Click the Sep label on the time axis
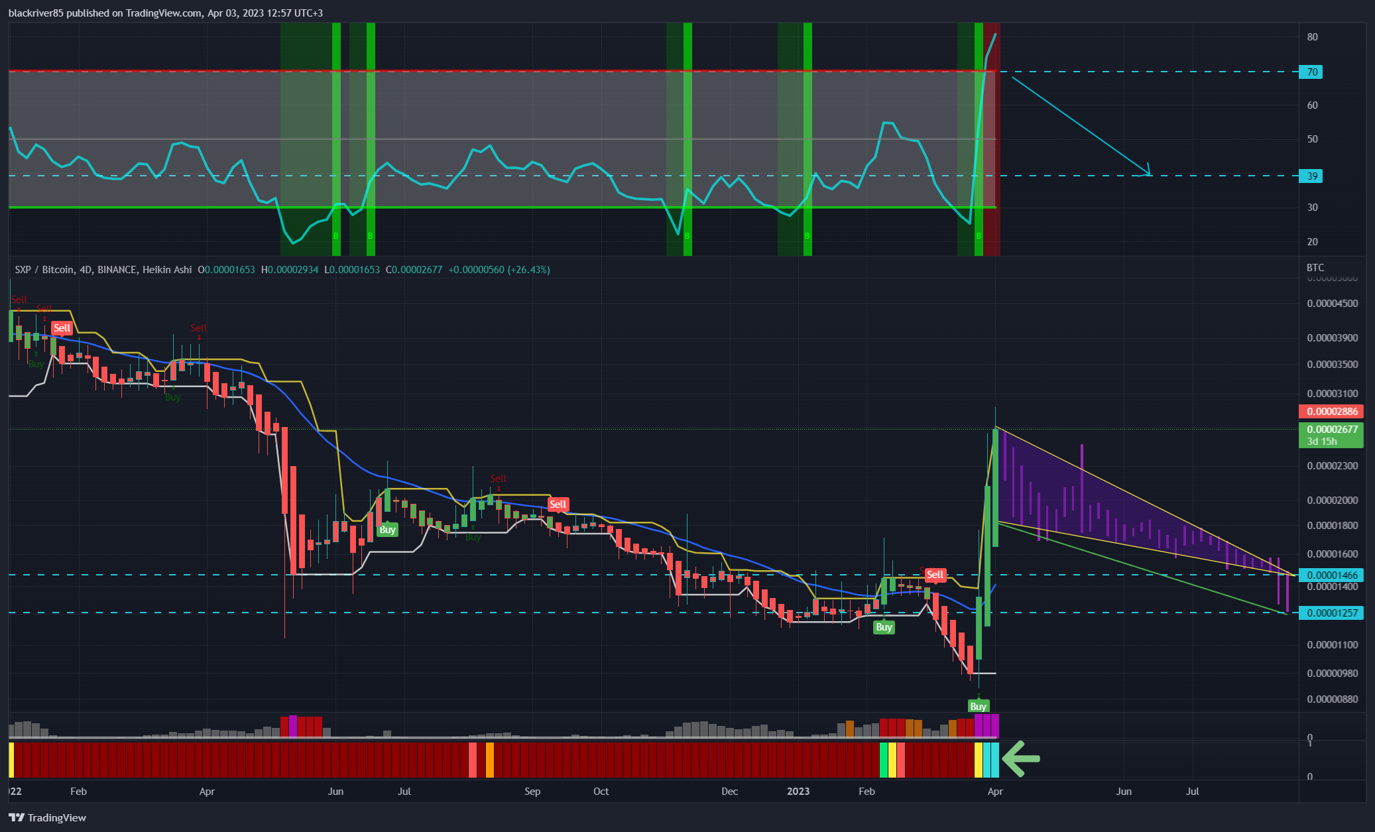Screen dimensions: 1375x832 [x=532, y=792]
